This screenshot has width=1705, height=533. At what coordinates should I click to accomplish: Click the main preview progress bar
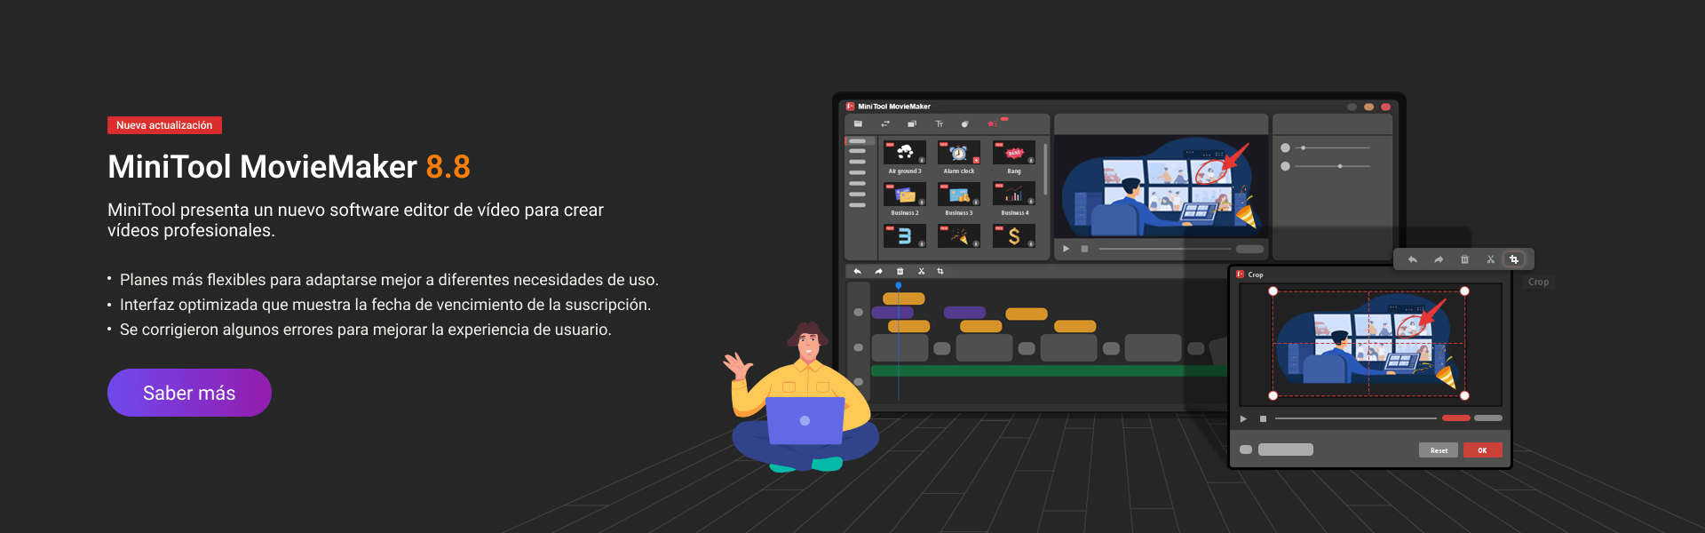point(1164,249)
